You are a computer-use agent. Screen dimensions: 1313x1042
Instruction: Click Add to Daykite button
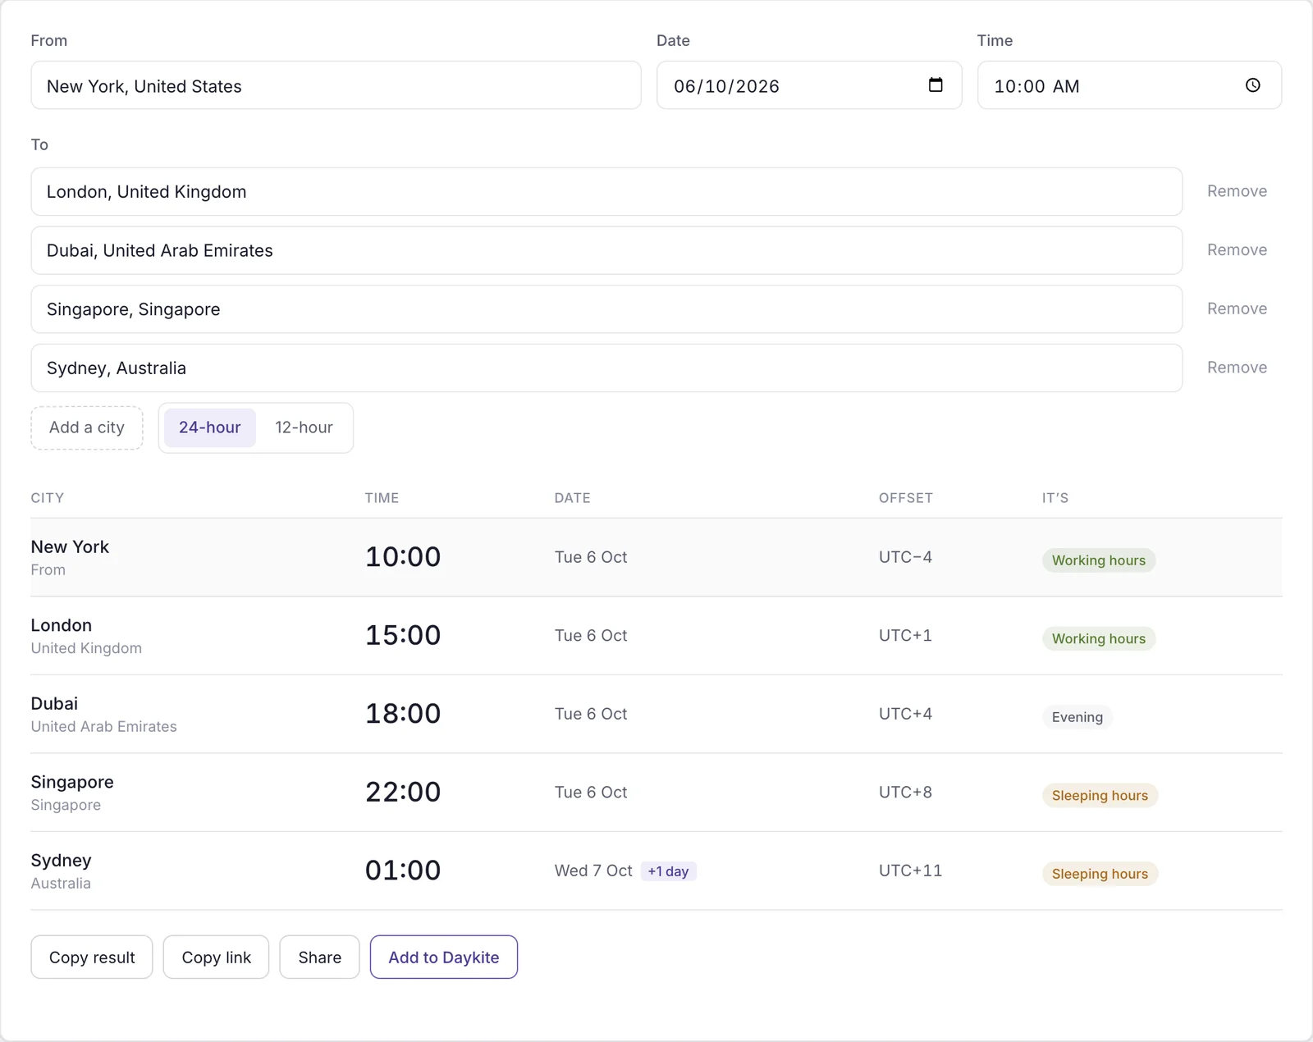443,957
